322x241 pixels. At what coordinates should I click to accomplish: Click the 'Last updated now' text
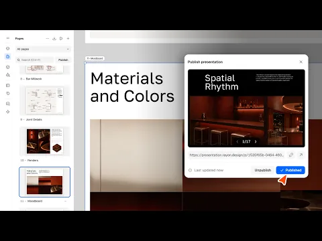209,170
